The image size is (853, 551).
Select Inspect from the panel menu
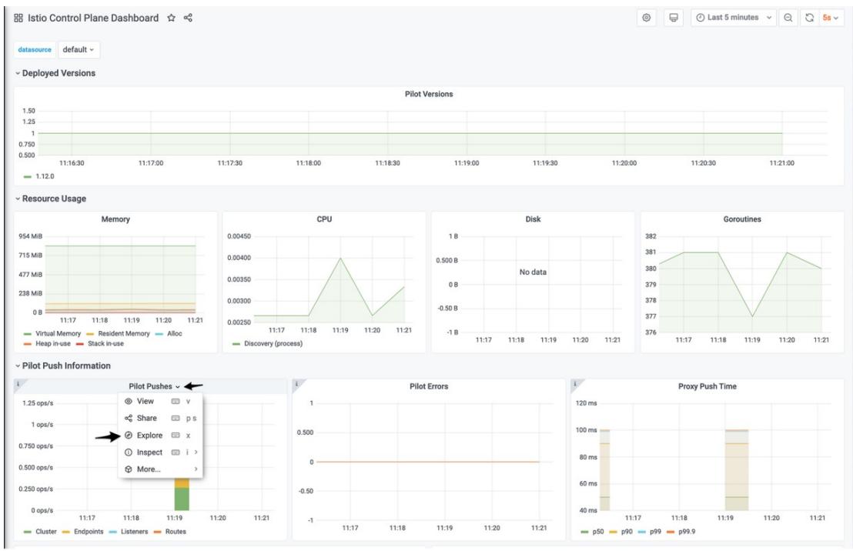[149, 452]
